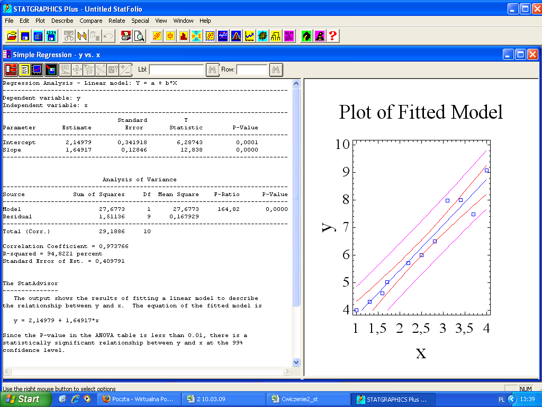
Task: Click the Cut scissors icon
Action: (x=69, y=36)
